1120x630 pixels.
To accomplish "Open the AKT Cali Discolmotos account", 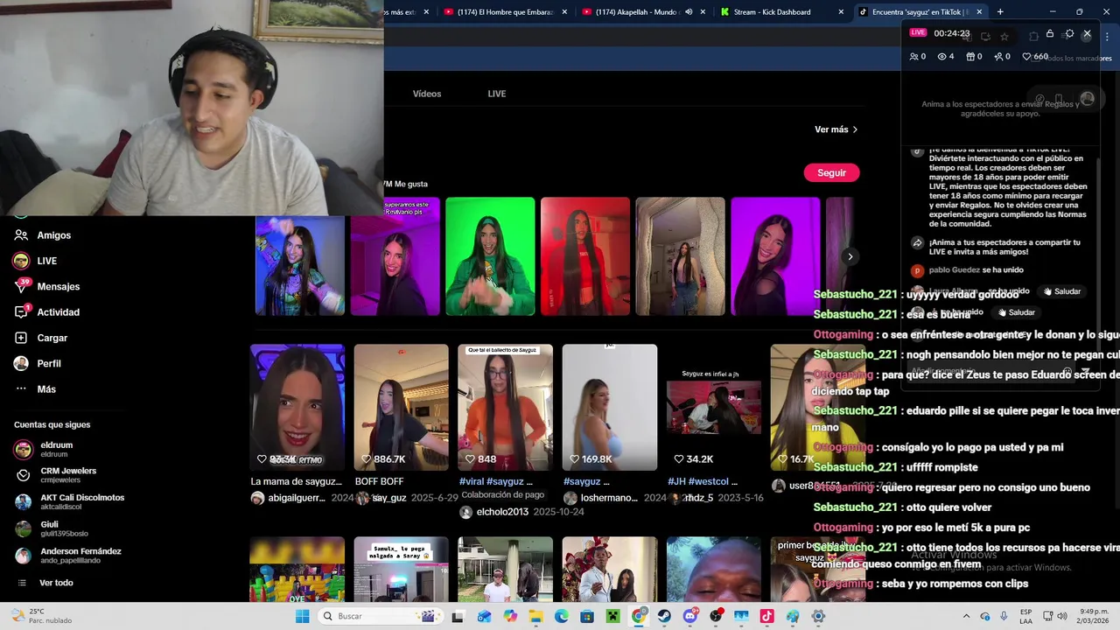I will click(x=70, y=502).
